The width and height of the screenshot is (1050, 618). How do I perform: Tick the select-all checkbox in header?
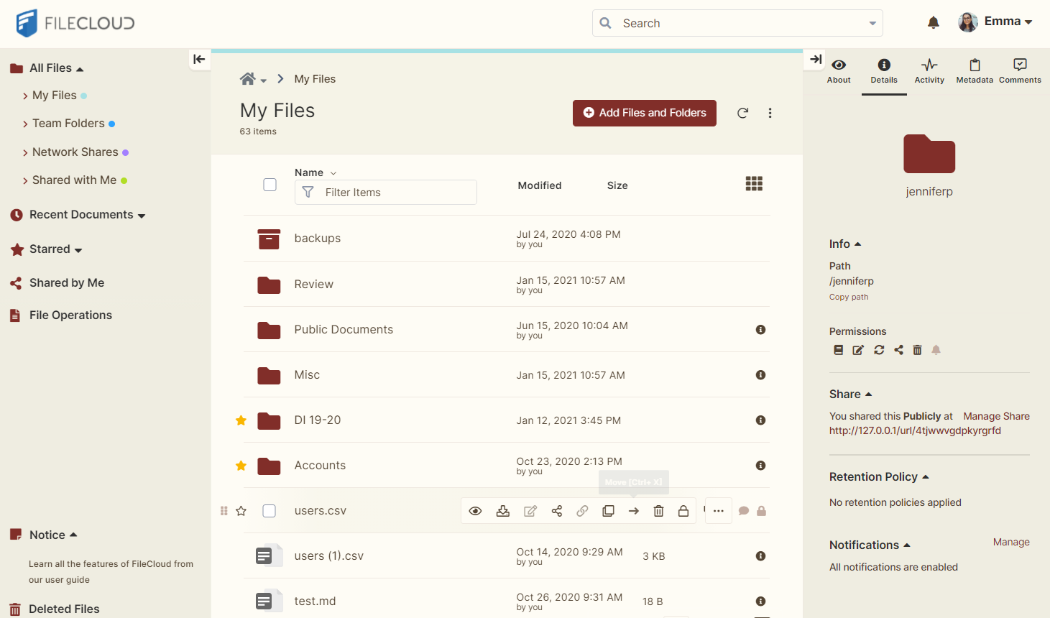(270, 185)
